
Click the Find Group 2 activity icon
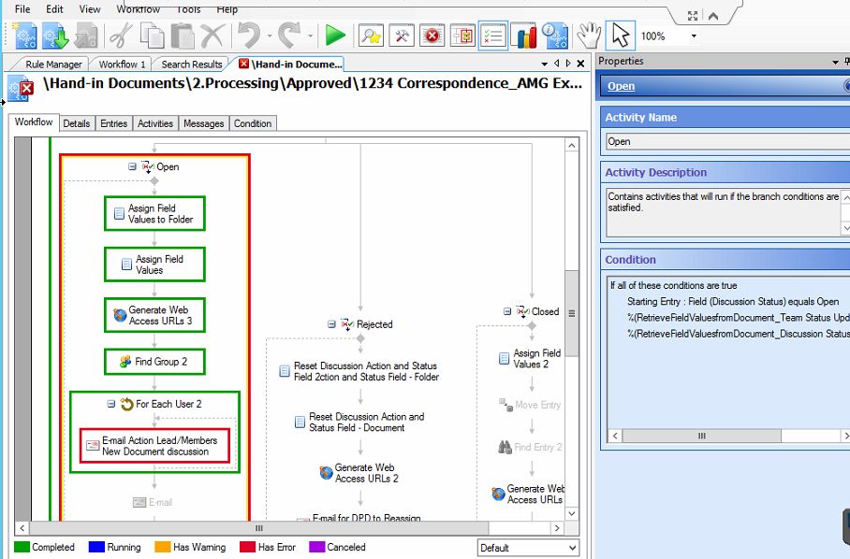click(125, 362)
